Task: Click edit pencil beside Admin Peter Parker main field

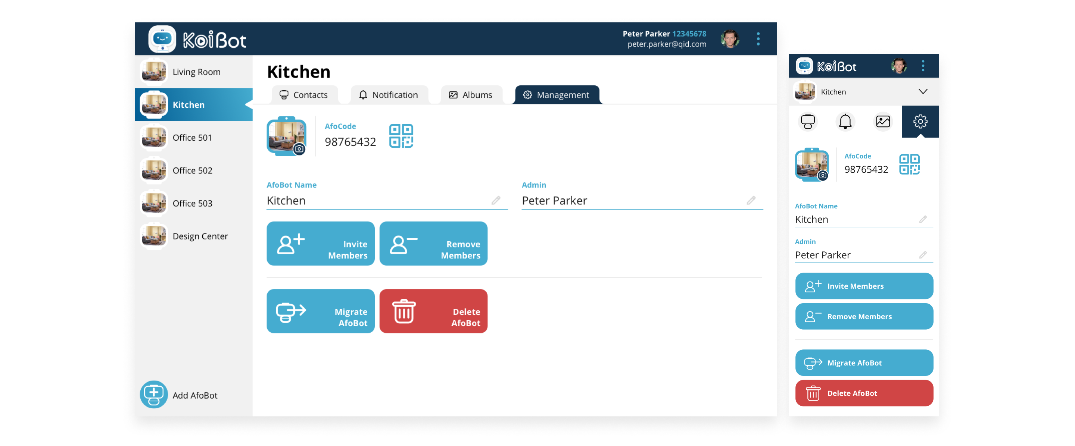Action: (x=751, y=201)
